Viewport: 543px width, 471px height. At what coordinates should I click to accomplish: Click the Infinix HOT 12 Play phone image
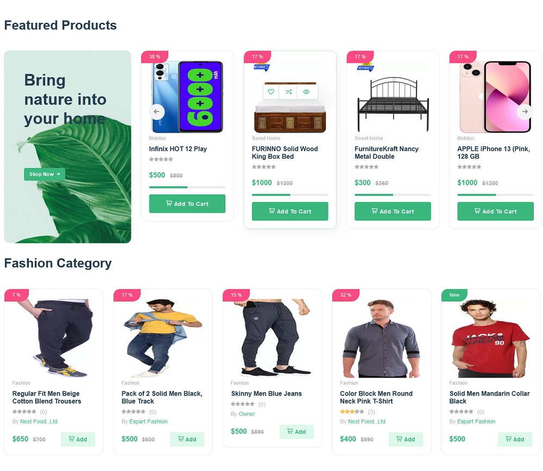187,97
